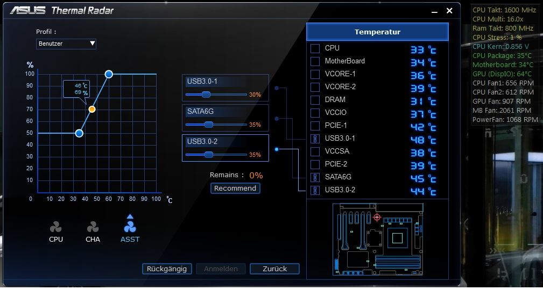Screen dimensions: 543x290
Task: Click the GPU (DispIO): 64°C overlay line
Action: (502, 74)
